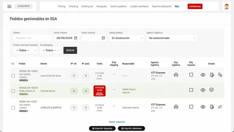The height and width of the screenshot is (132, 234).
Task: Open Reporte dedicación section
Action: 162,7
